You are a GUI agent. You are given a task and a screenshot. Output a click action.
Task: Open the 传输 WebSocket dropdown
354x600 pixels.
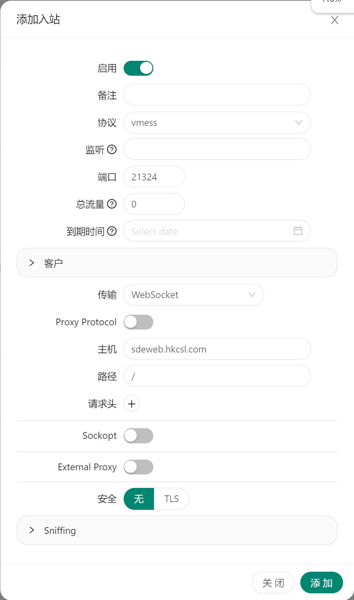click(194, 295)
